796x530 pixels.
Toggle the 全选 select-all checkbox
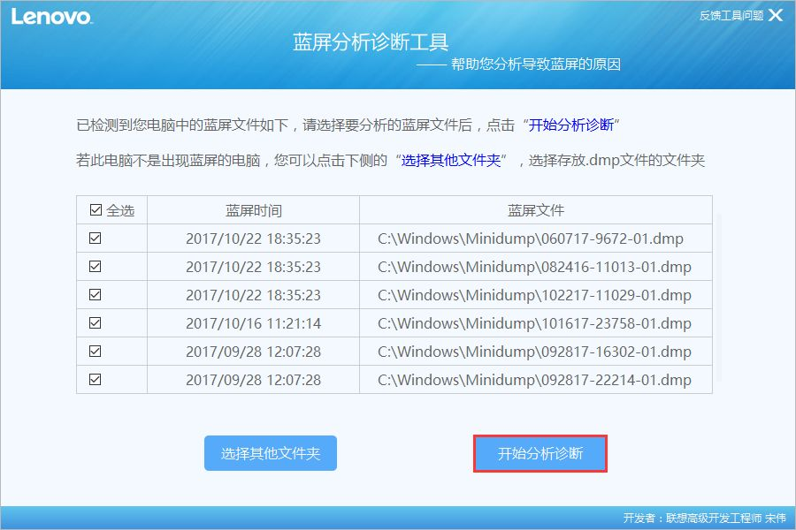[96, 210]
